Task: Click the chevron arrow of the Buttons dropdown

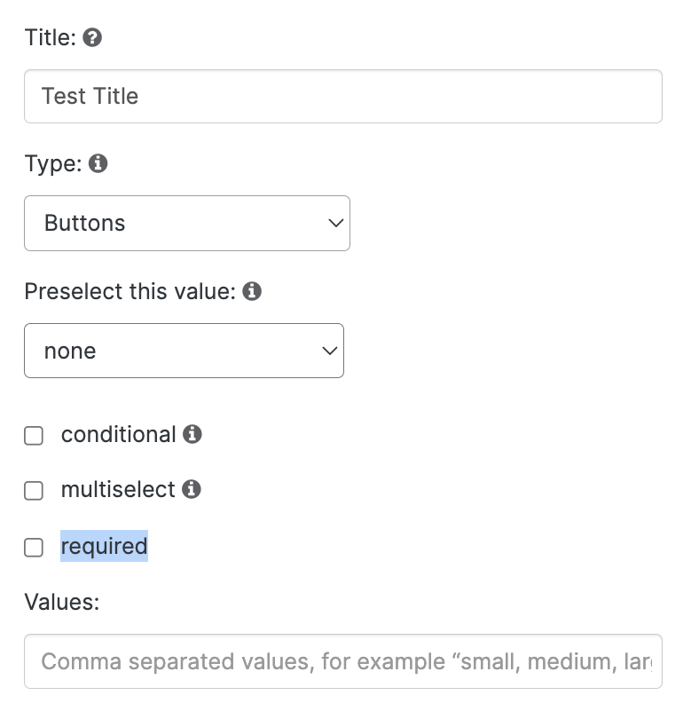Action: [x=336, y=224]
